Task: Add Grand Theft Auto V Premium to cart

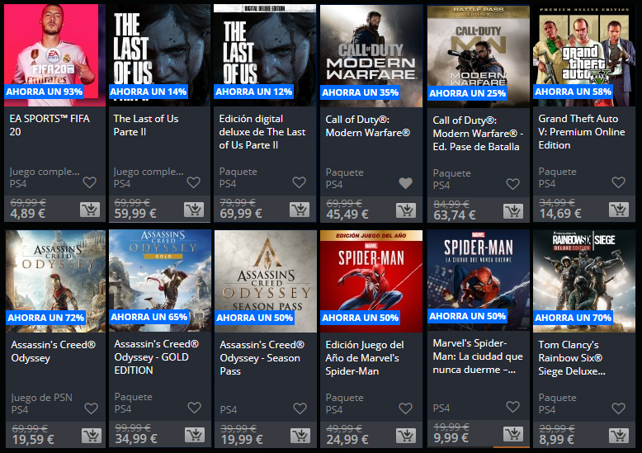Action: pos(619,210)
